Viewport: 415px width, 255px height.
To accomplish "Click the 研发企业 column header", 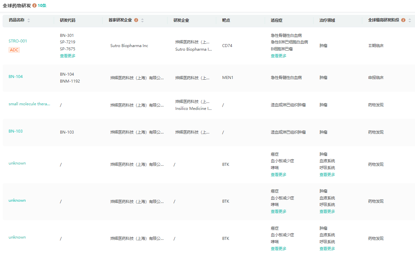I will pyautogui.click(x=181, y=20).
